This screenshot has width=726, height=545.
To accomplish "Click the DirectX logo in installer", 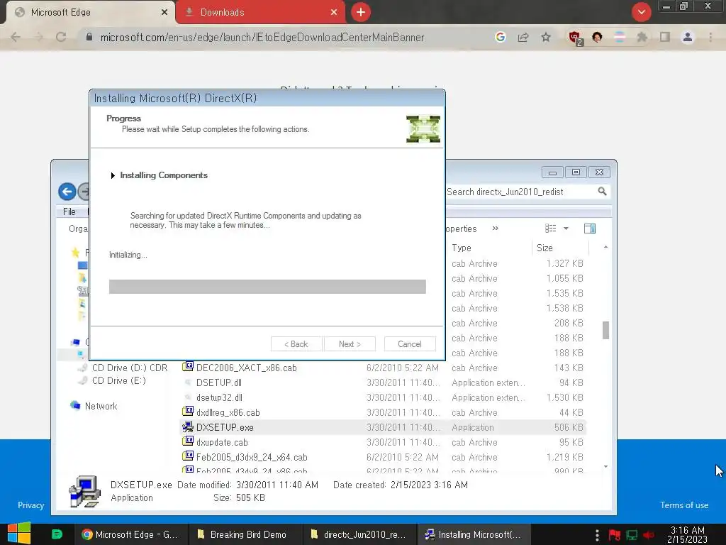I will pos(423,129).
